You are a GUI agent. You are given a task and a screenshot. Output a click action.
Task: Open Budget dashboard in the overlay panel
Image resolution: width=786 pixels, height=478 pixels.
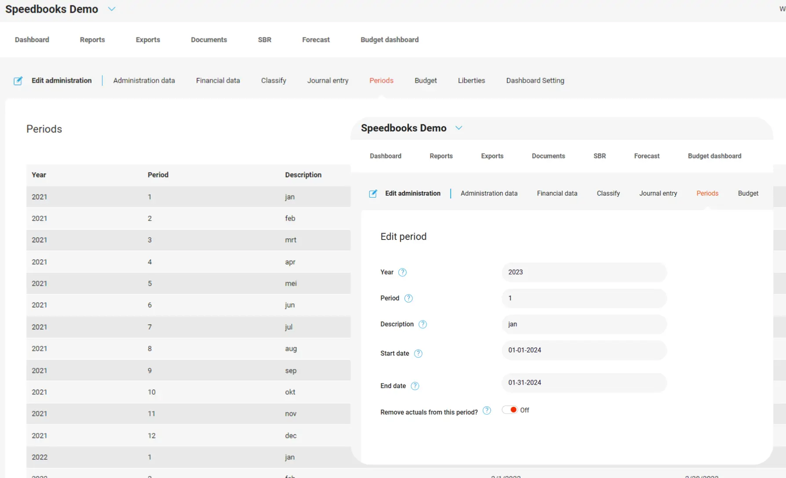pos(714,156)
